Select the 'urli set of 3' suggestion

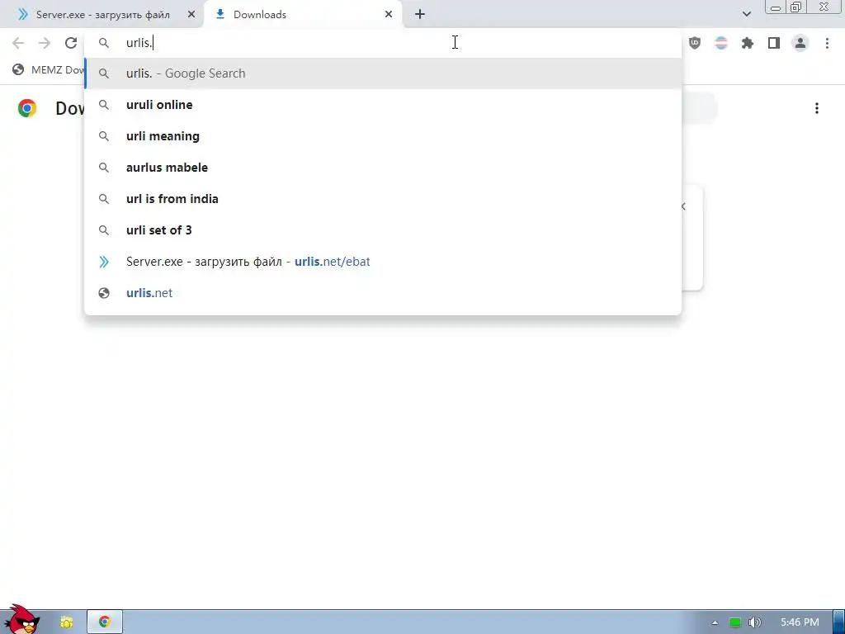(383, 229)
